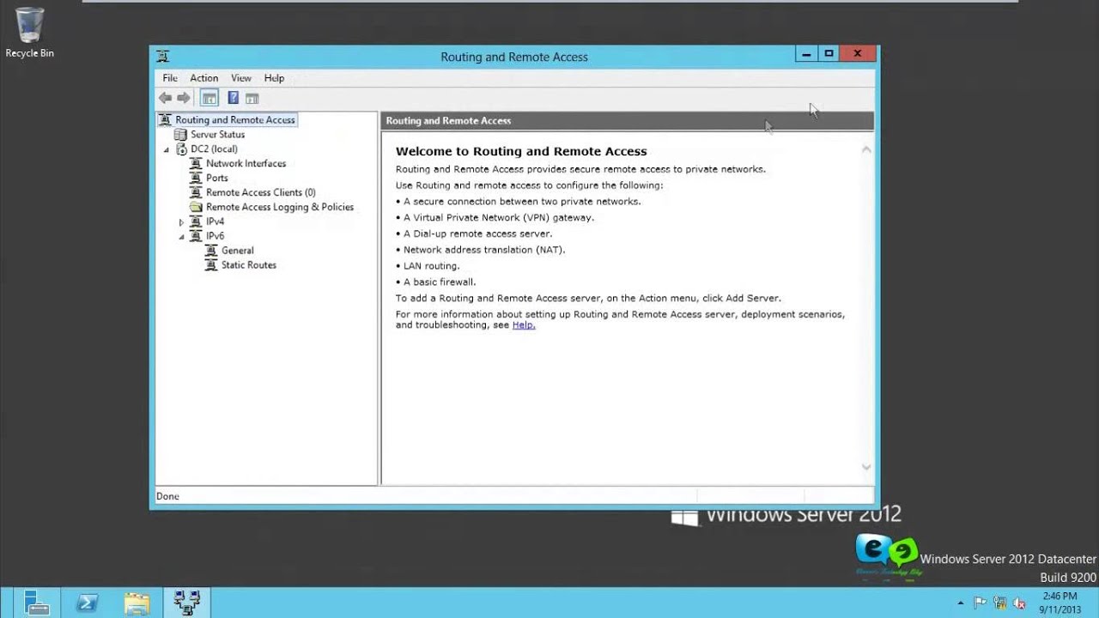Open File Explorer from the taskbar
This screenshot has width=1099, height=618.
pos(137,603)
